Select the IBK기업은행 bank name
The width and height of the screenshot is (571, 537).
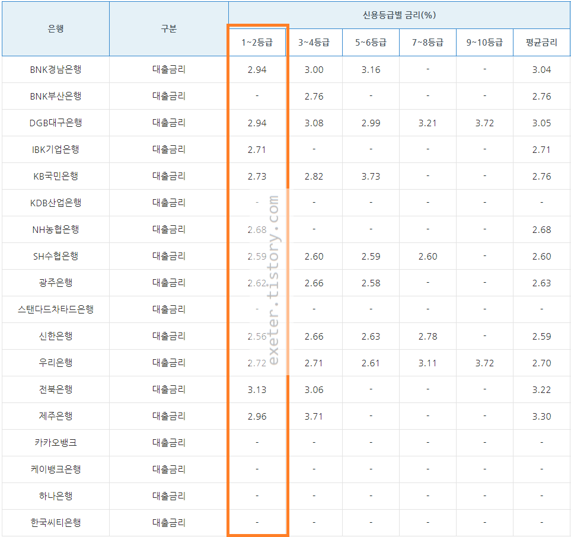click(x=56, y=149)
